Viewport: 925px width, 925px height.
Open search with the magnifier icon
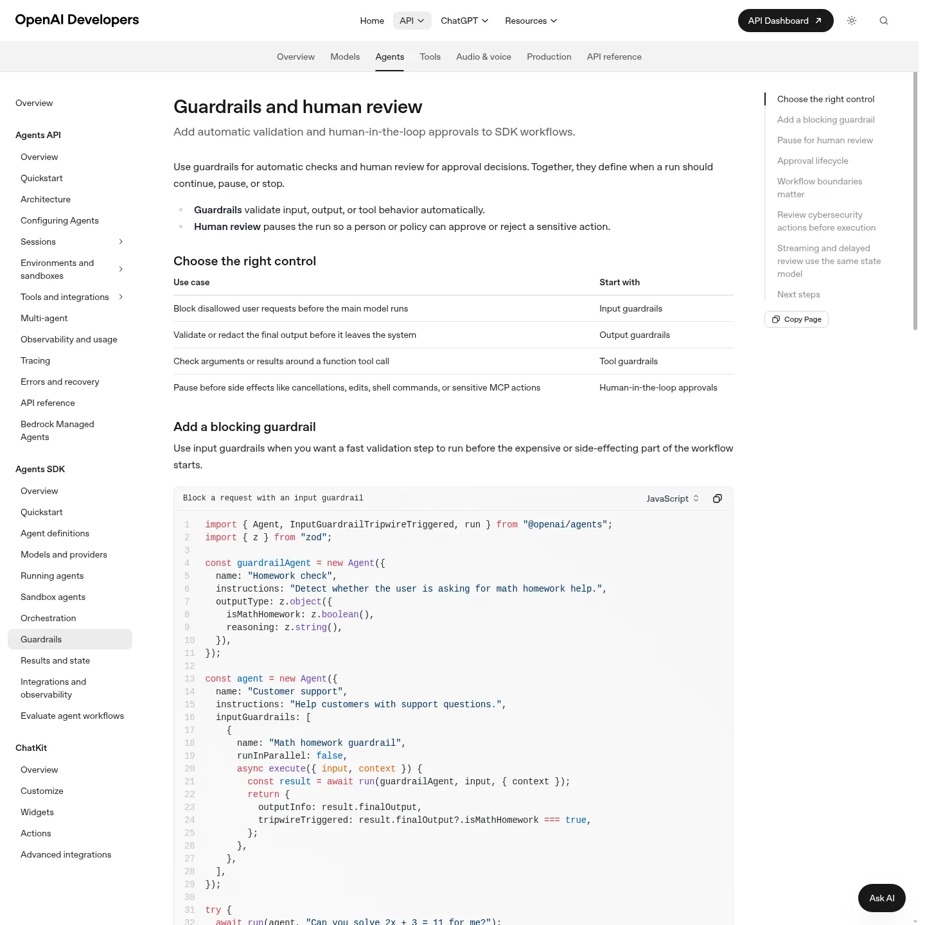click(884, 21)
